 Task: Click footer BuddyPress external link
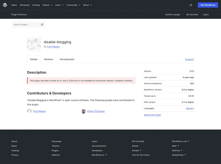(x=179, y=155)
